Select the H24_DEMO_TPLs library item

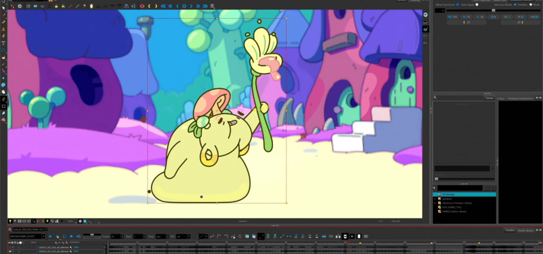coord(452,207)
